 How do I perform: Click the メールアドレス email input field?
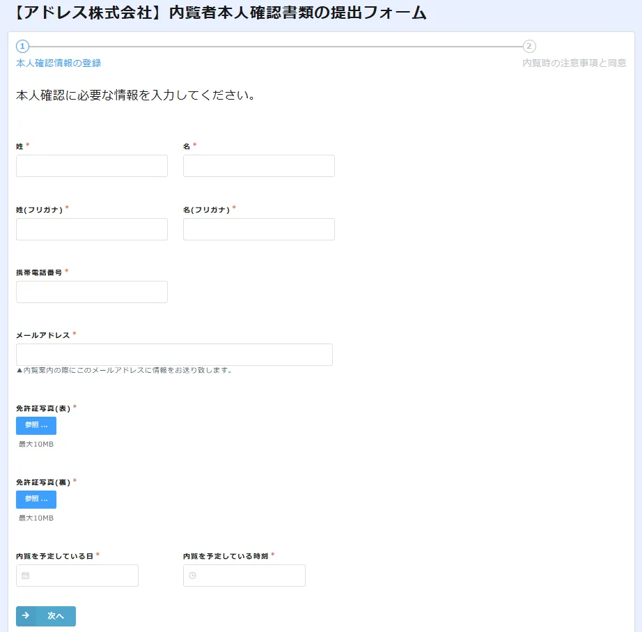point(174,355)
